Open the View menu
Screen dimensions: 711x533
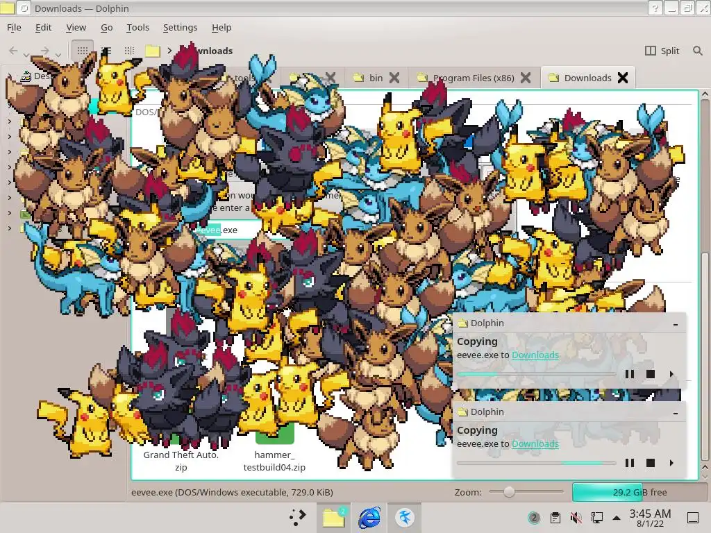[x=76, y=27]
